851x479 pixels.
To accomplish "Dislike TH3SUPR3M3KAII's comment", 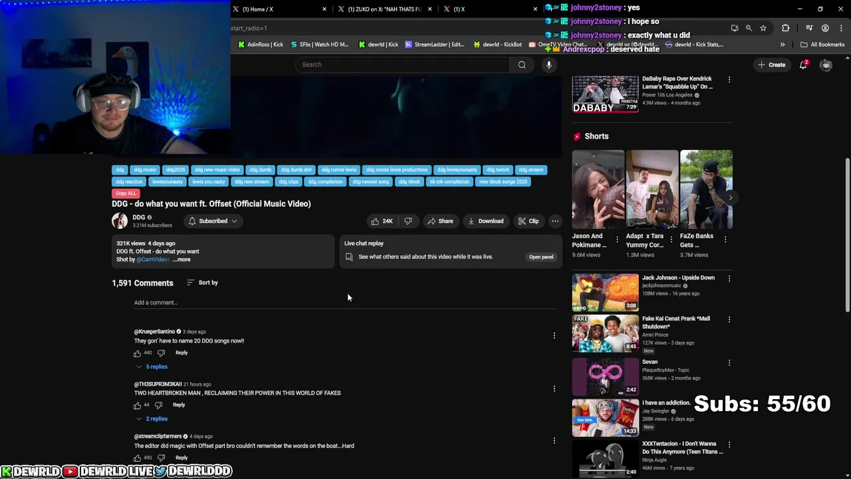I will [158, 405].
